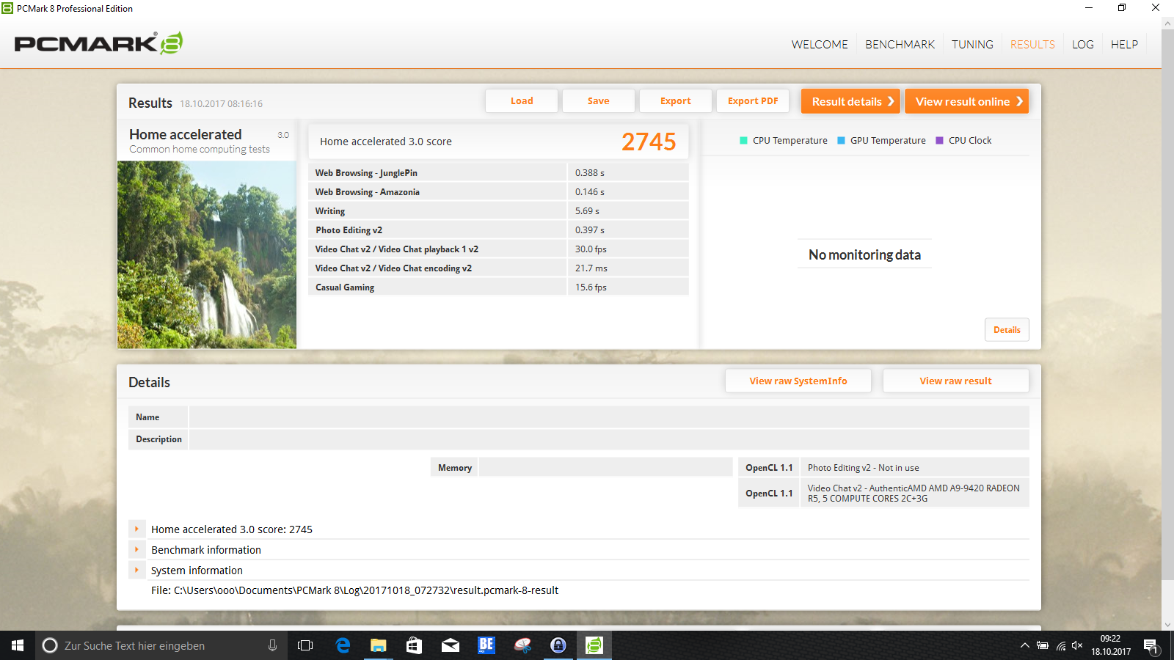Click the empty Memory value field
This screenshot has height=660, width=1174.
click(605, 467)
